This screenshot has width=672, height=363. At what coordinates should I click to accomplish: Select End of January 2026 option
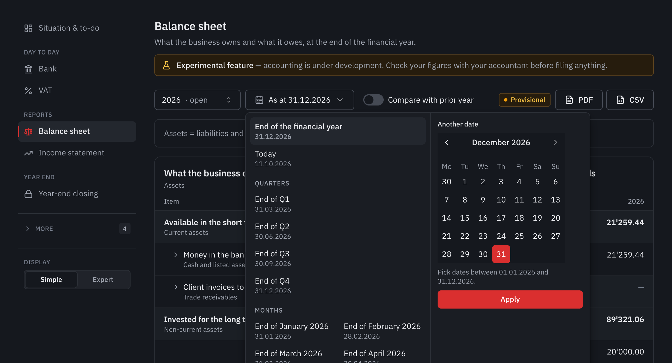(x=293, y=331)
